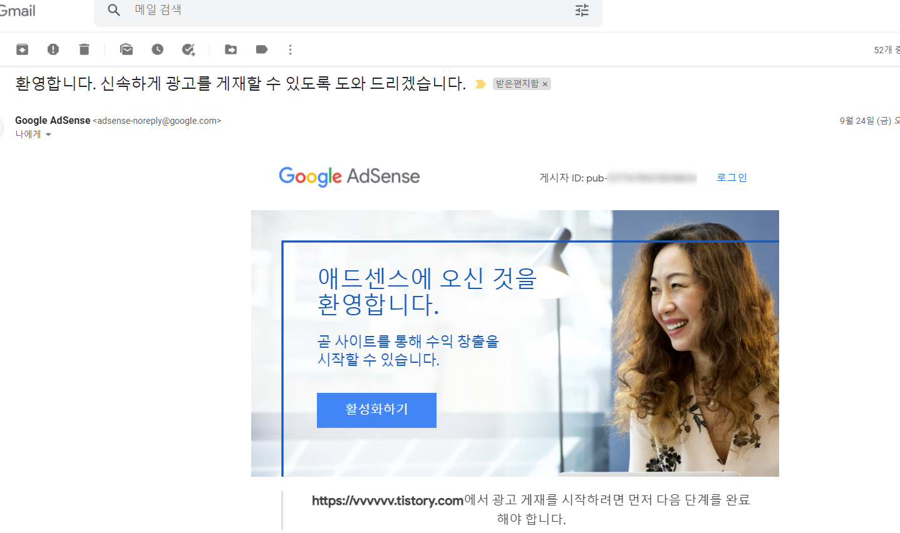This screenshot has height=533, width=900.
Task: Click in the 메일 검색 search field
Action: point(348,10)
